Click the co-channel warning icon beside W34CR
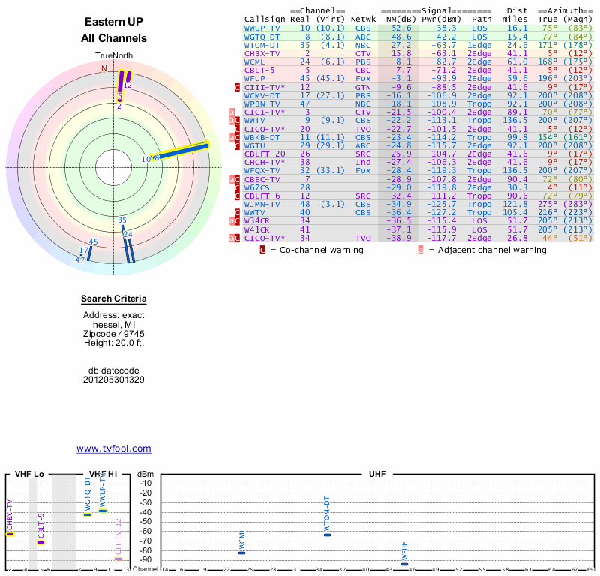This screenshot has width=600, height=576. point(235,221)
